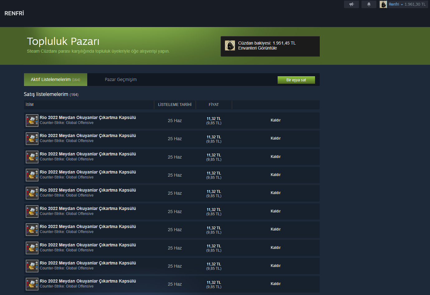Open the fifth Rio 2022 Meydan Okuyanlar item name
The width and height of the screenshot is (430, 295).
[x=88, y=190]
